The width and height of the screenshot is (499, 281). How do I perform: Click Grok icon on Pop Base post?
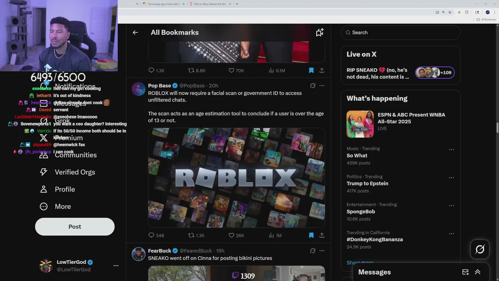313,85
